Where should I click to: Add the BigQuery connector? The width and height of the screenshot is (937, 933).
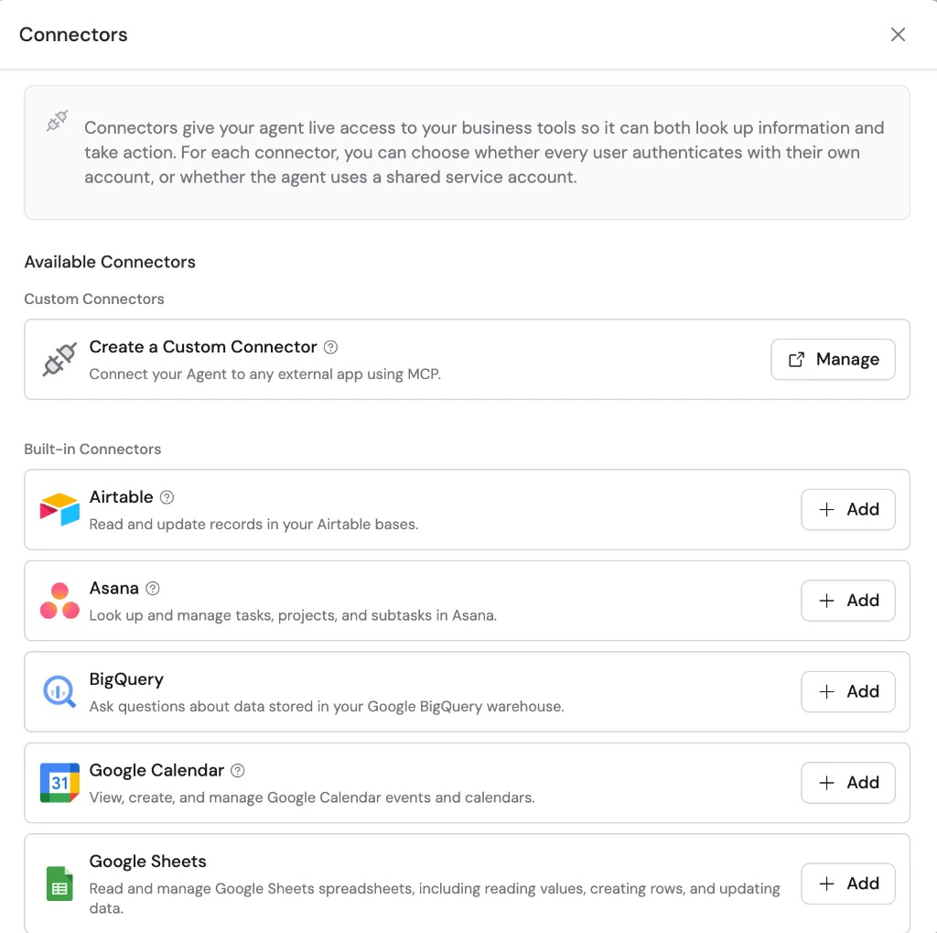(x=847, y=691)
